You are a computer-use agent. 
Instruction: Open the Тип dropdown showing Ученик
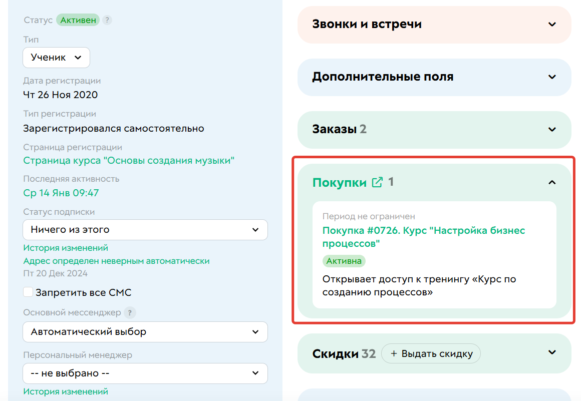tap(56, 57)
